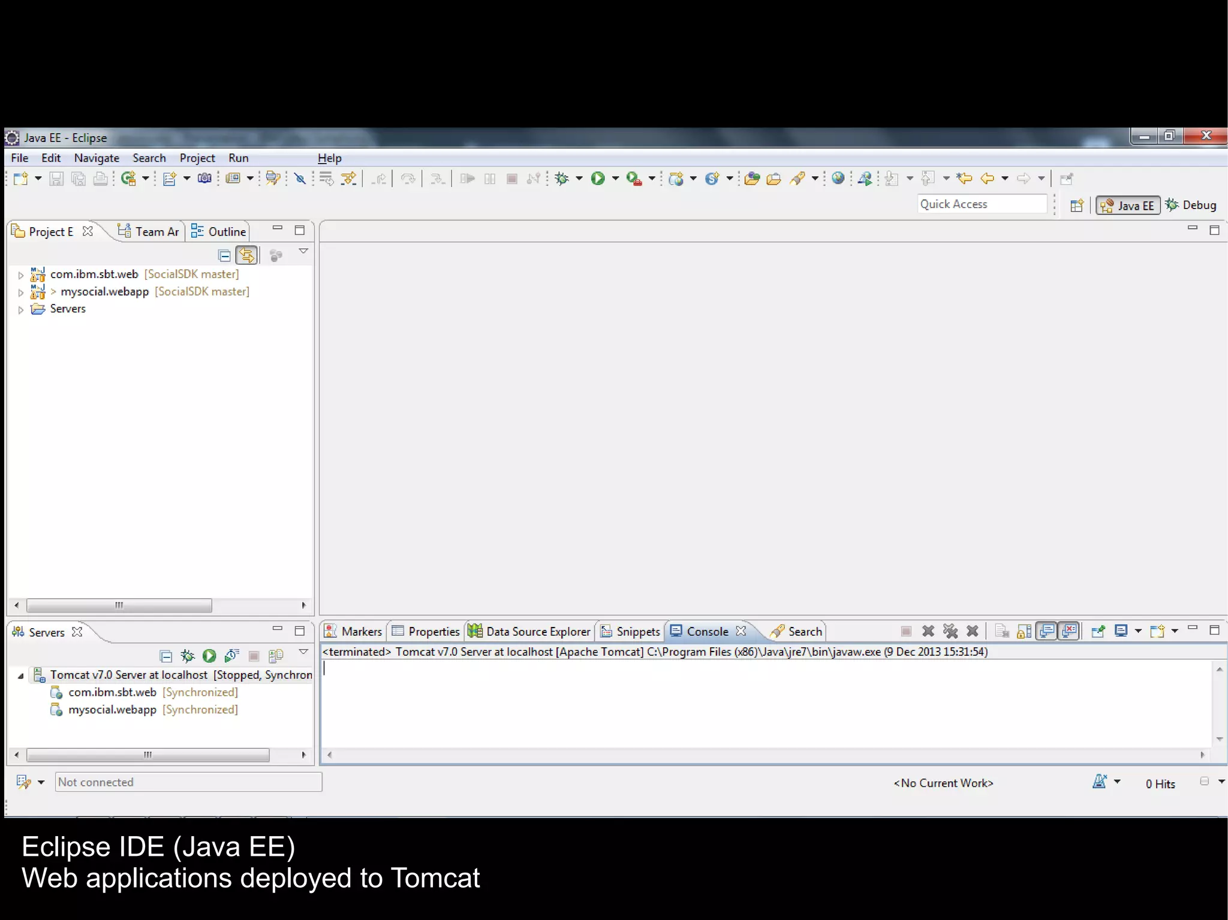Screen dimensions: 1228x920
Task: Click the Save toolbar icon
Action: 56,179
